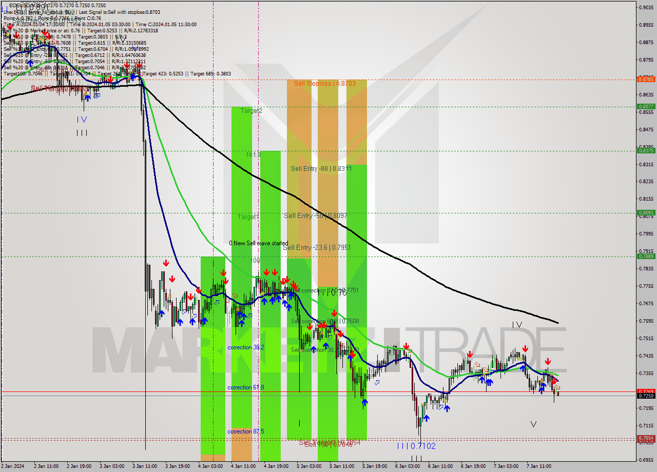The height and width of the screenshot is (472, 657).
Task: Click the 0.8235 value on price axis
Action: pos(646,181)
